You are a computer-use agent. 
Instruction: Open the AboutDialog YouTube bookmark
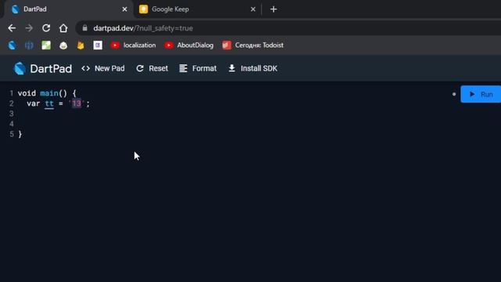(189, 45)
